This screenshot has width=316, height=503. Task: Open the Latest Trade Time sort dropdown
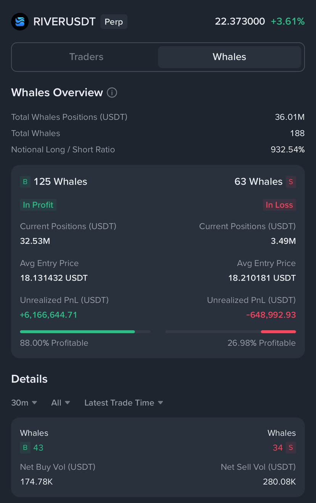point(124,403)
